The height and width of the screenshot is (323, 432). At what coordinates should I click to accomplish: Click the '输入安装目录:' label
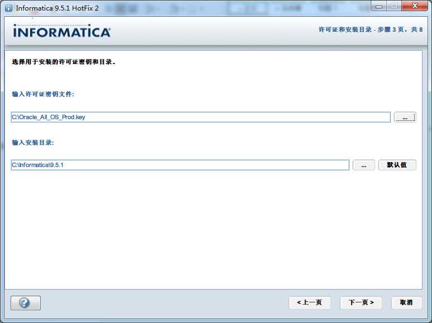[33, 143]
